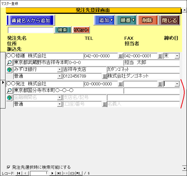Jump to last record in navigator
The height and width of the screenshot is (176, 187).
click(59, 173)
